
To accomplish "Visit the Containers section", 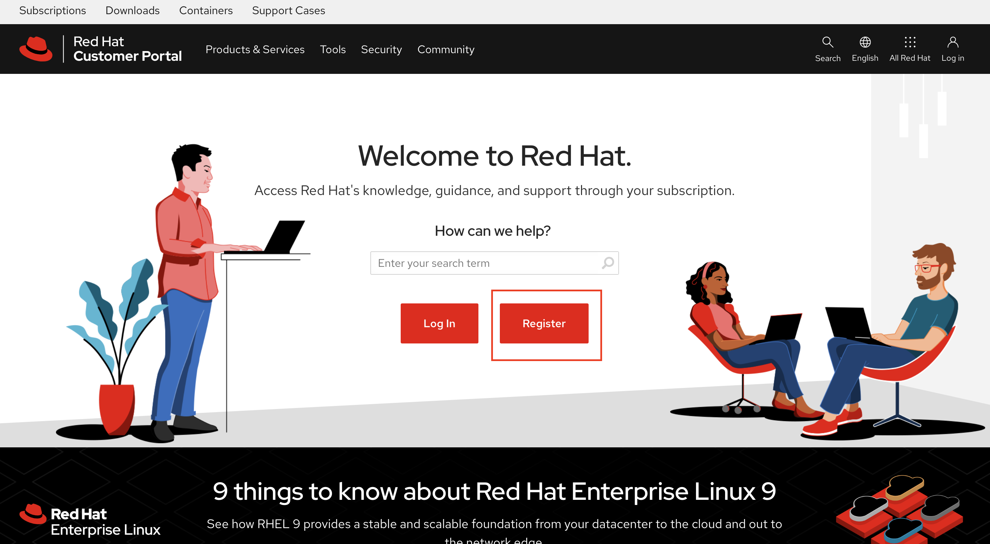I will (x=206, y=10).
